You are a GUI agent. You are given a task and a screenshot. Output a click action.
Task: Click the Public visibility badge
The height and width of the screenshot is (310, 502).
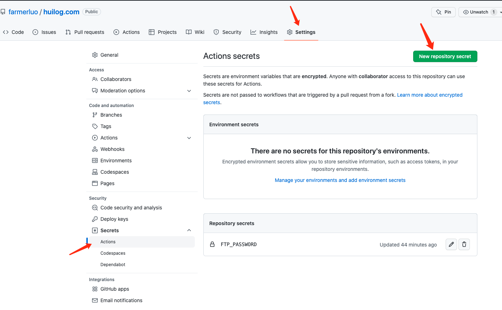coord(92,12)
